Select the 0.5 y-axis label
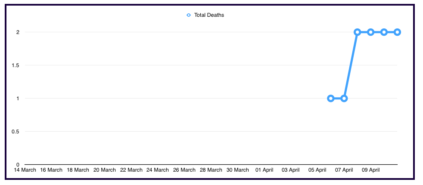This screenshot has width=423, height=185. (16, 132)
